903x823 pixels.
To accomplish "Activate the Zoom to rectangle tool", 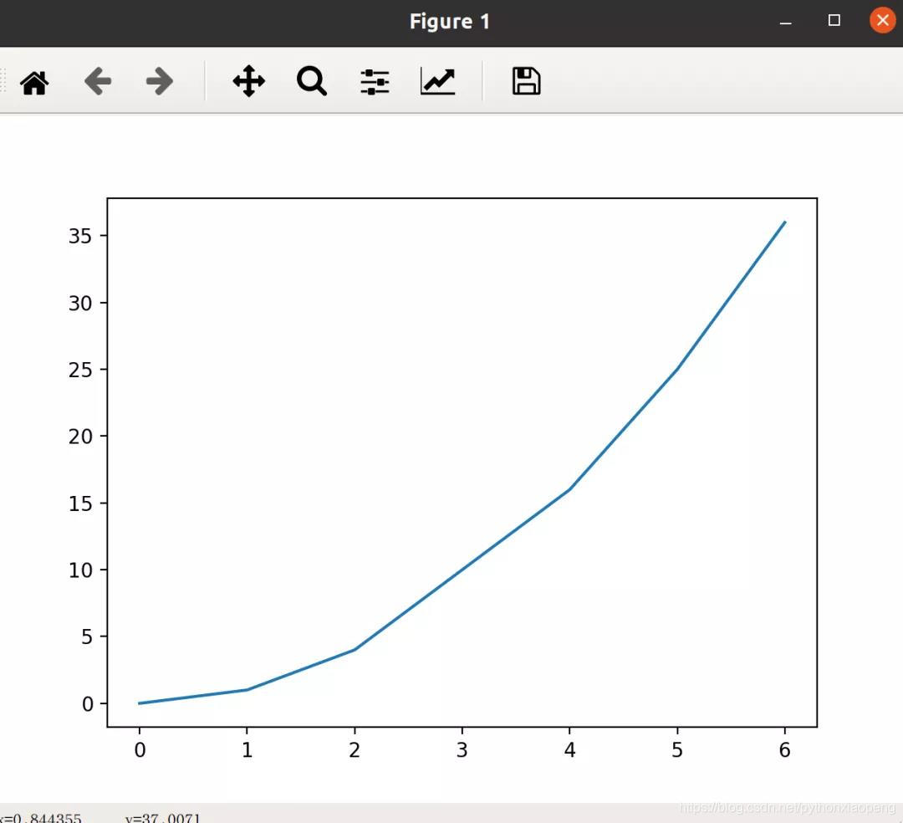I will tap(312, 80).
